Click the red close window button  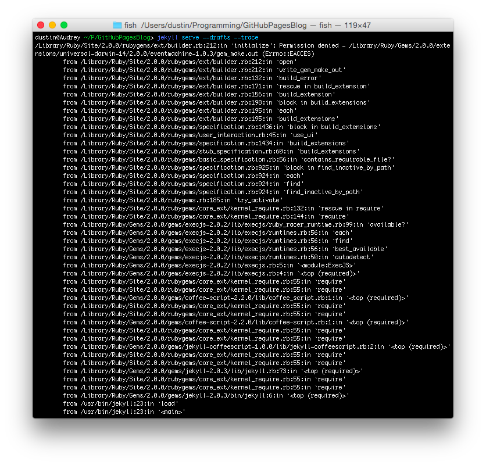tap(41, 25)
